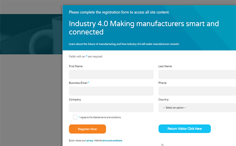This screenshot has height=146, width=236.
Task: Click the orange Register Now button
Action: [x=87, y=129]
